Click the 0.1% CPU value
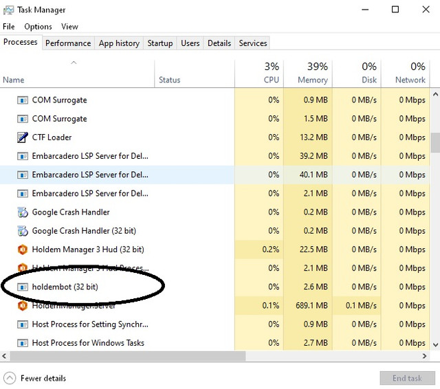The image size is (440, 389). [x=270, y=305]
